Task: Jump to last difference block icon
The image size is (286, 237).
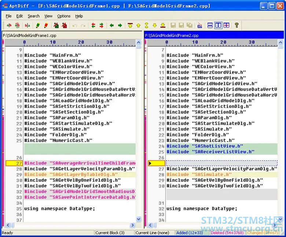Action: (x=163, y=25)
